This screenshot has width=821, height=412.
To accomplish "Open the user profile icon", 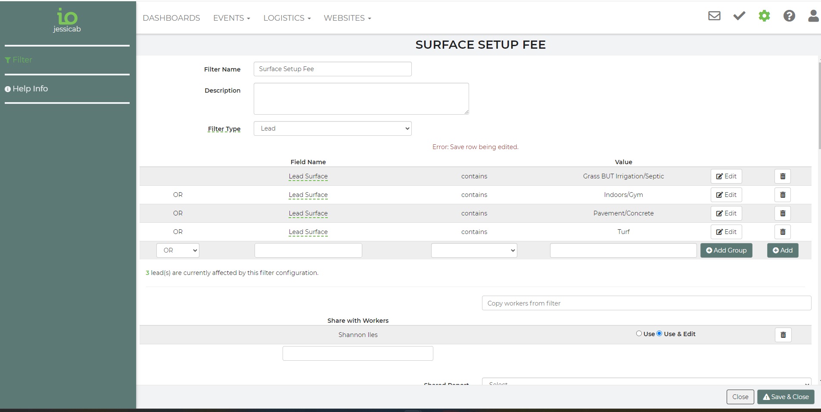I will 813,16.
